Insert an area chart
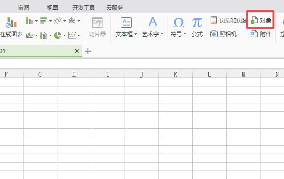 click(x=30, y=35)
